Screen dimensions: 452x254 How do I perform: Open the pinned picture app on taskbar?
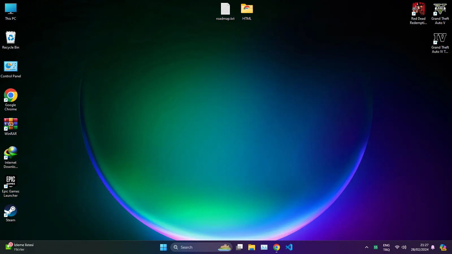pos(264,248)
